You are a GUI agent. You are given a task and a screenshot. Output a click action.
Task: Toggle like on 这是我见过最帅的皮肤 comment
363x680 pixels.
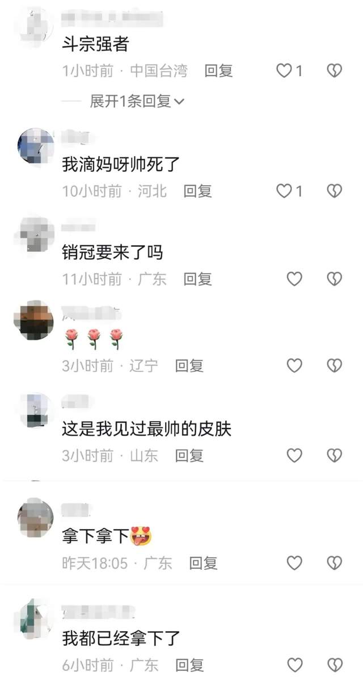click(x=294, y=455)
